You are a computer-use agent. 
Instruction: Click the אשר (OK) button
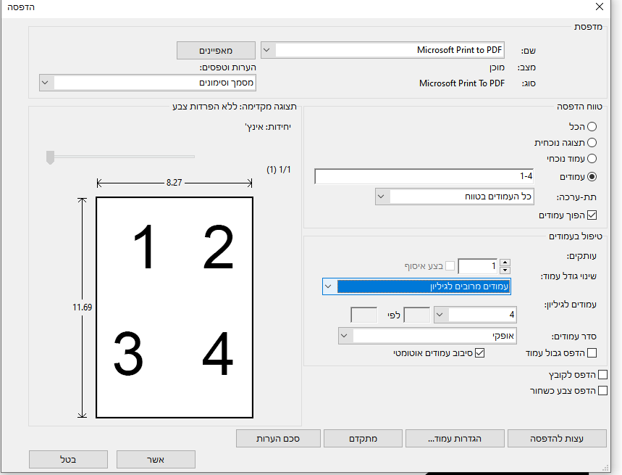(x=156, y=460)
